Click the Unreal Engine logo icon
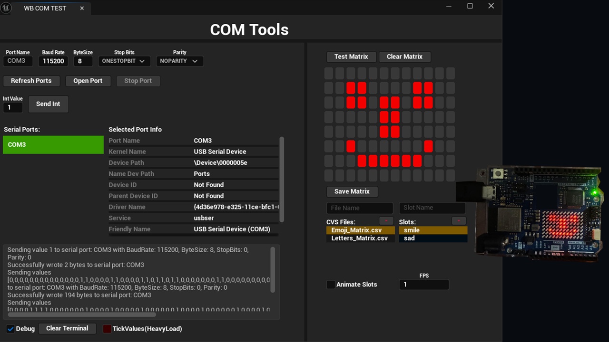This screenshot has height=342, width=609. tap(6, 8)
